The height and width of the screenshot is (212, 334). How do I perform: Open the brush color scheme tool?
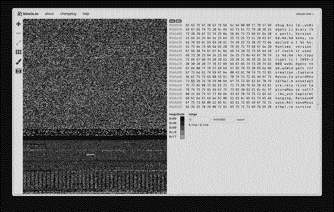[18, 62]
